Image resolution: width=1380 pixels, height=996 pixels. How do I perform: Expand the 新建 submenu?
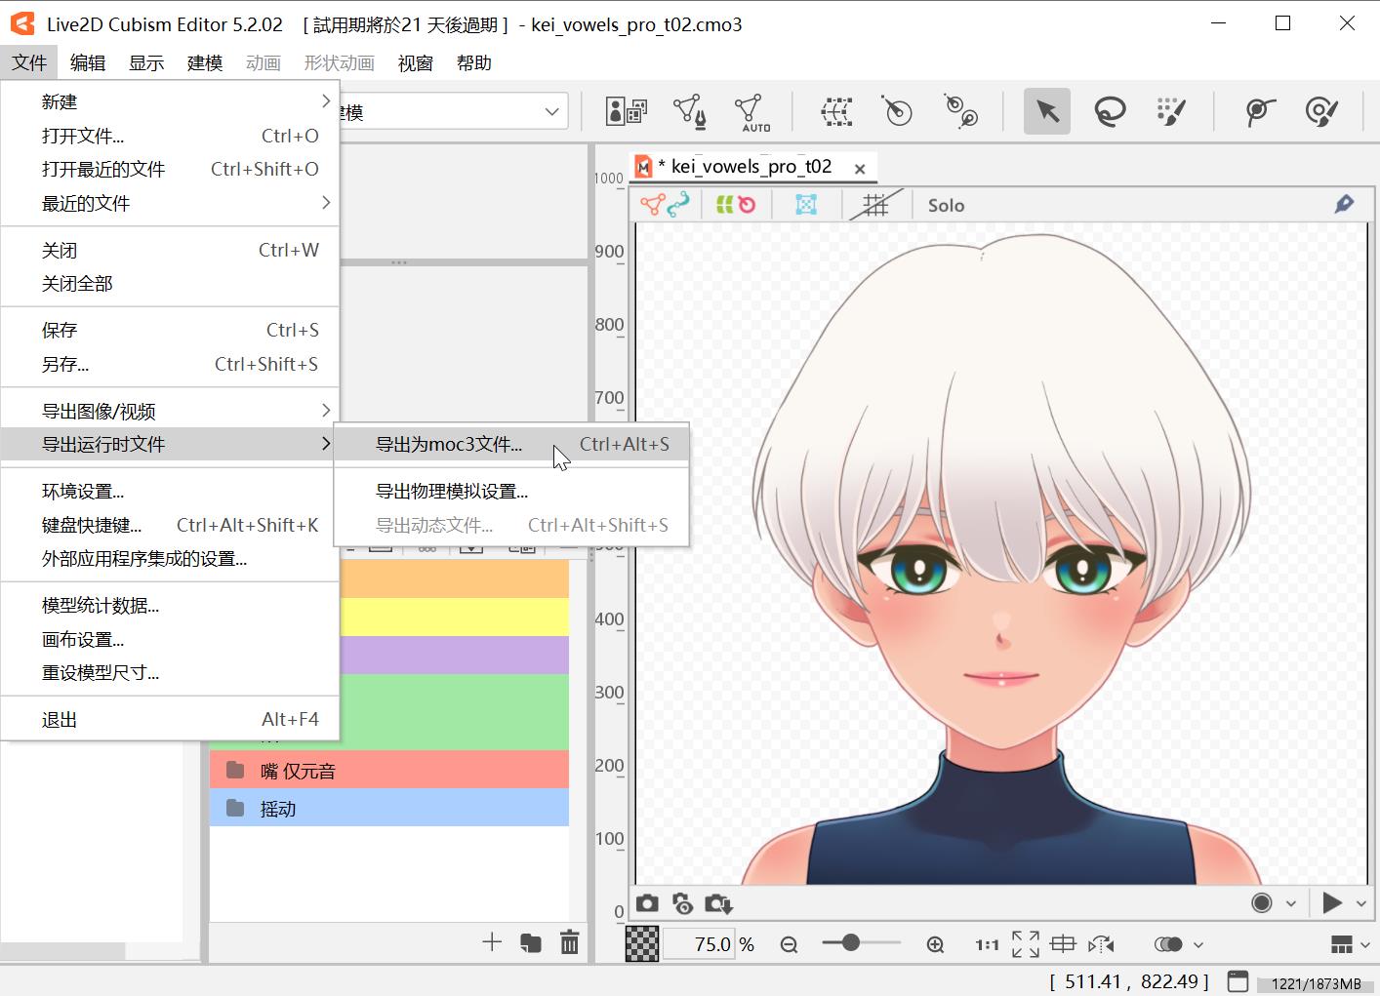click(170, 101)
